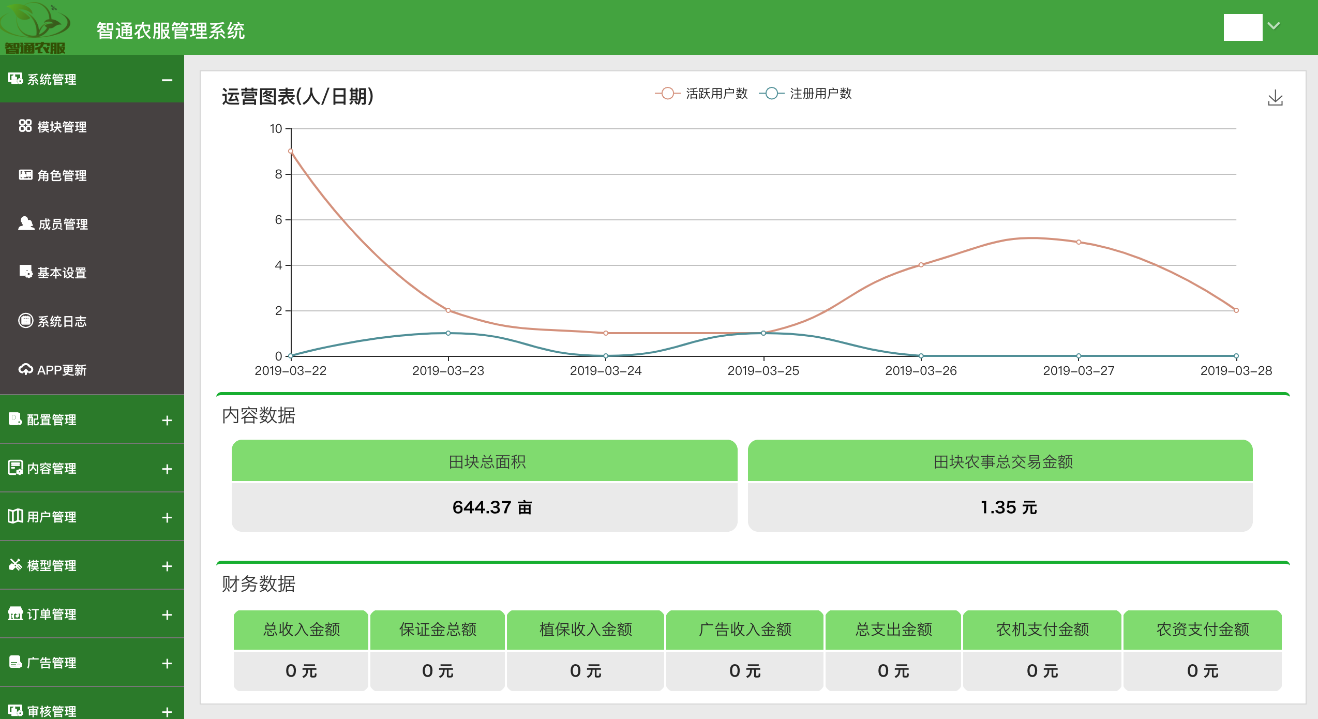Viewport: 1318px width, 719px height.
Task: Click the 模型管理 tools icon
Action: click(15, 564)
